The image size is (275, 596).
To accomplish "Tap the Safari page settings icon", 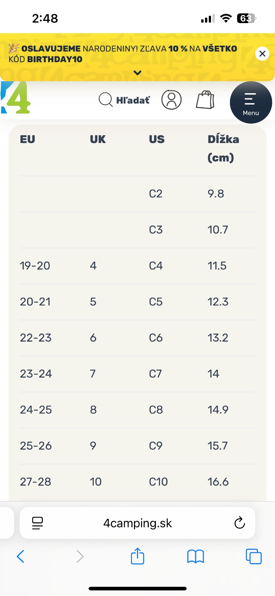I will point(37,523).
